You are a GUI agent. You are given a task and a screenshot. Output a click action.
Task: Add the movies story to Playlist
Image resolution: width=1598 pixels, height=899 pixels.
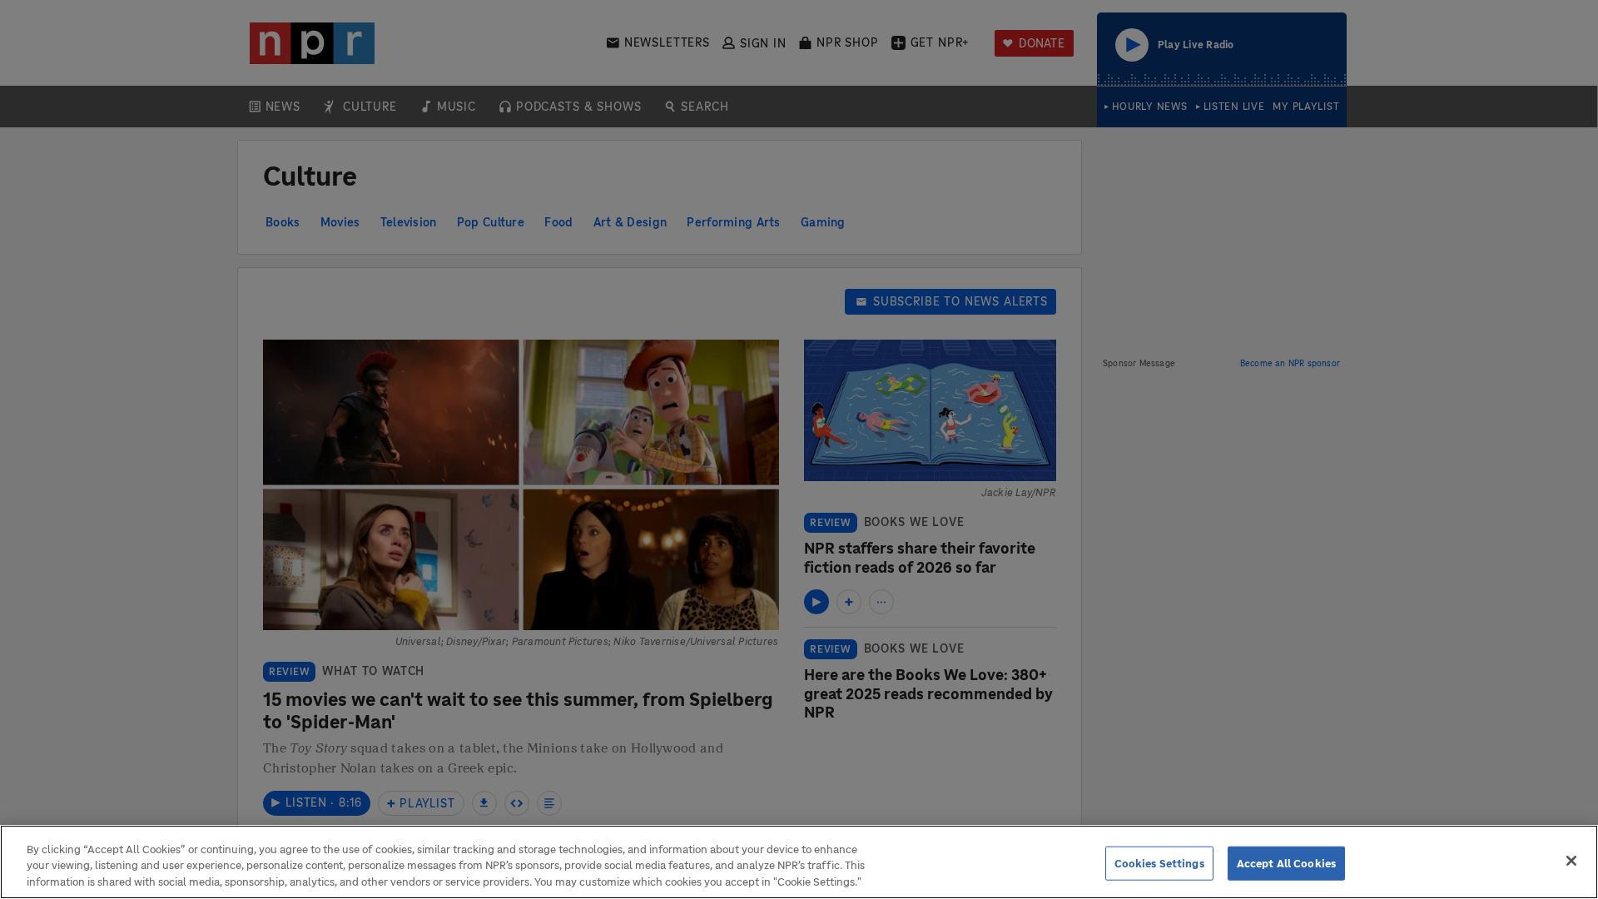click(x=421, y=803)
